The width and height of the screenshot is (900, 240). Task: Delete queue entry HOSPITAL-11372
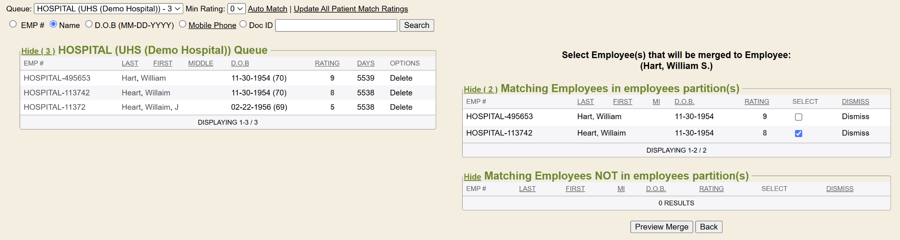pos(401,107)
